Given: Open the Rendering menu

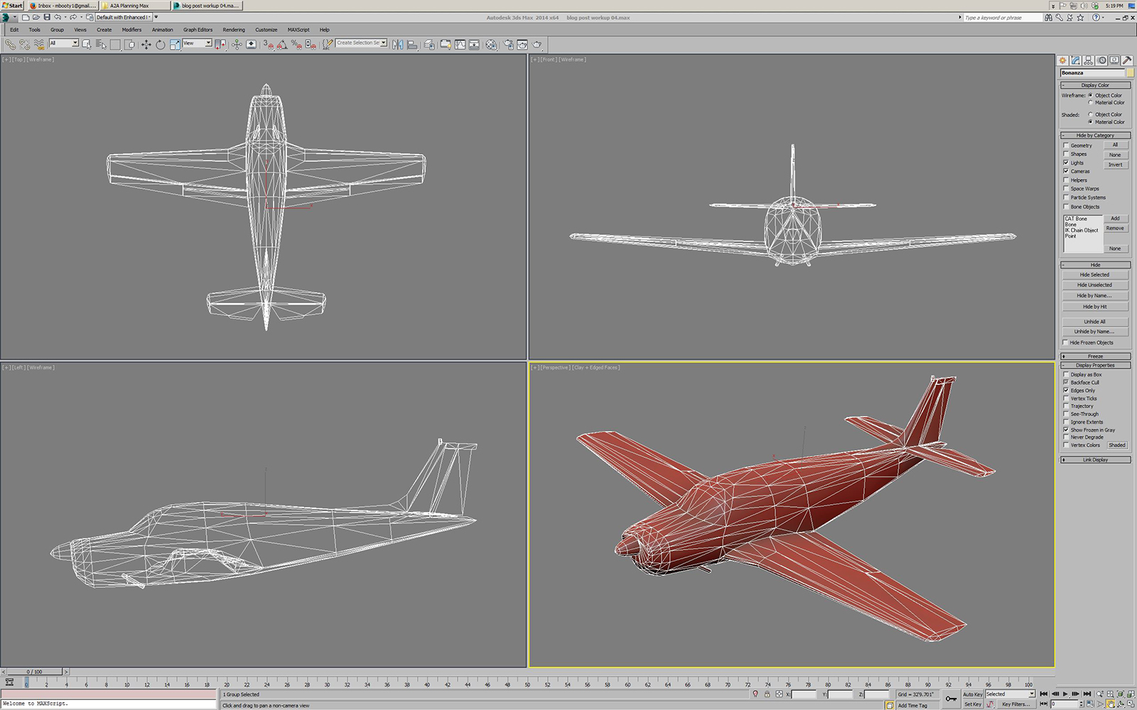Looking at the screenshot, I should pyautogui.click(x=234, y=30).
